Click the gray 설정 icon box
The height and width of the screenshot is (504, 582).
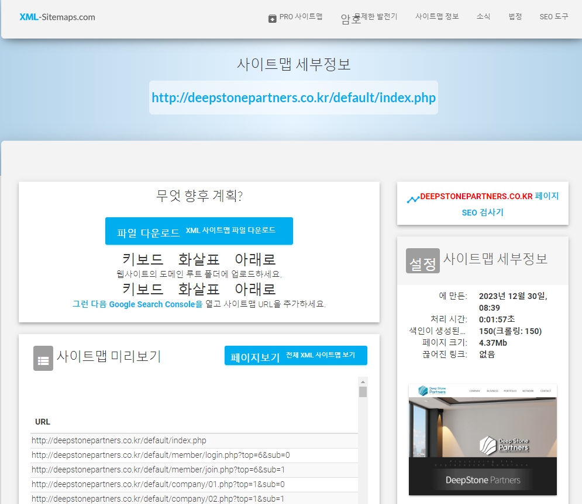pos(422,261)
